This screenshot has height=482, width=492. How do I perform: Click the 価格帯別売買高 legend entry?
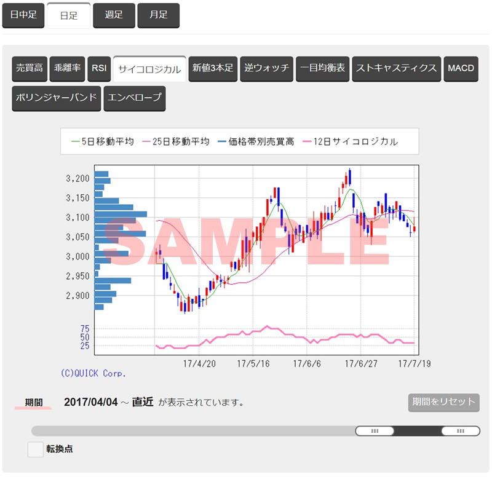click(x=256, y=141)
